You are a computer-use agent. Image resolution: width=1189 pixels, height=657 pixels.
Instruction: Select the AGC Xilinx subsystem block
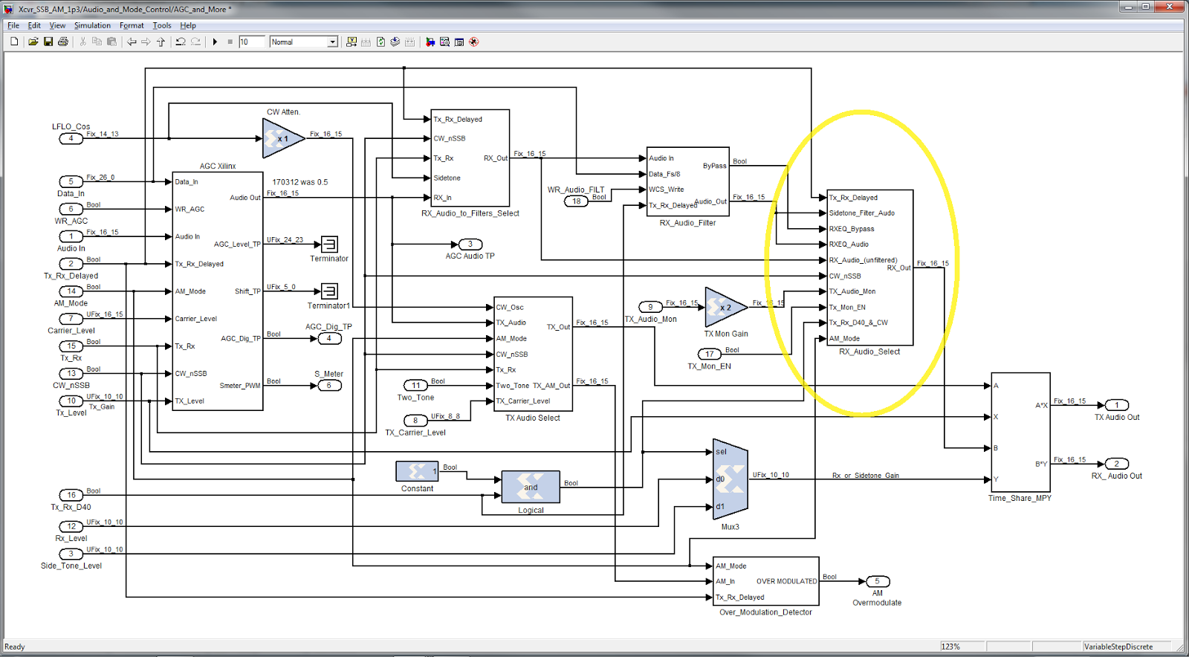pos(218,291)
